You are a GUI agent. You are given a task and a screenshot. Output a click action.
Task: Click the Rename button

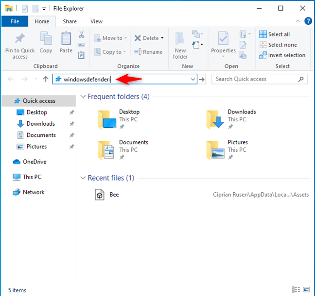click(148, 52)
